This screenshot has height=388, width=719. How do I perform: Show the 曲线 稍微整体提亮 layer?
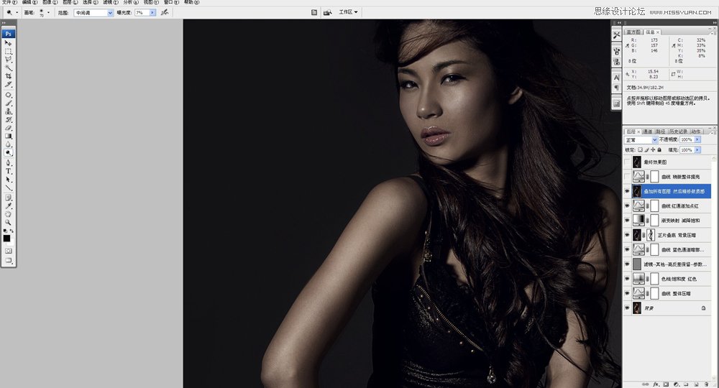(627, 176)
